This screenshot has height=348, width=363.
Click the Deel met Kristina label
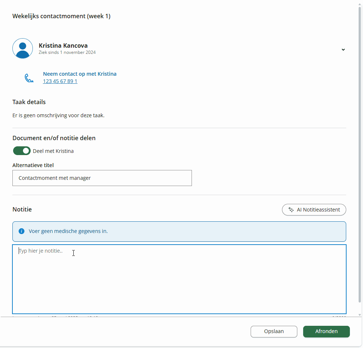click(x=53, y=151)
